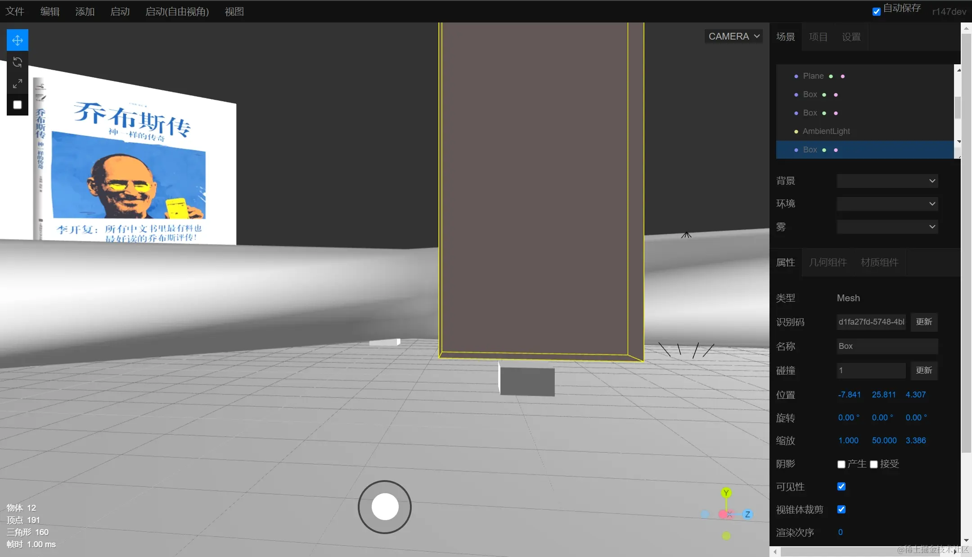The height and width of the screenshot is (557, 972).
Task: Open the 背景 background dropdown
Action: coord(887,181)
